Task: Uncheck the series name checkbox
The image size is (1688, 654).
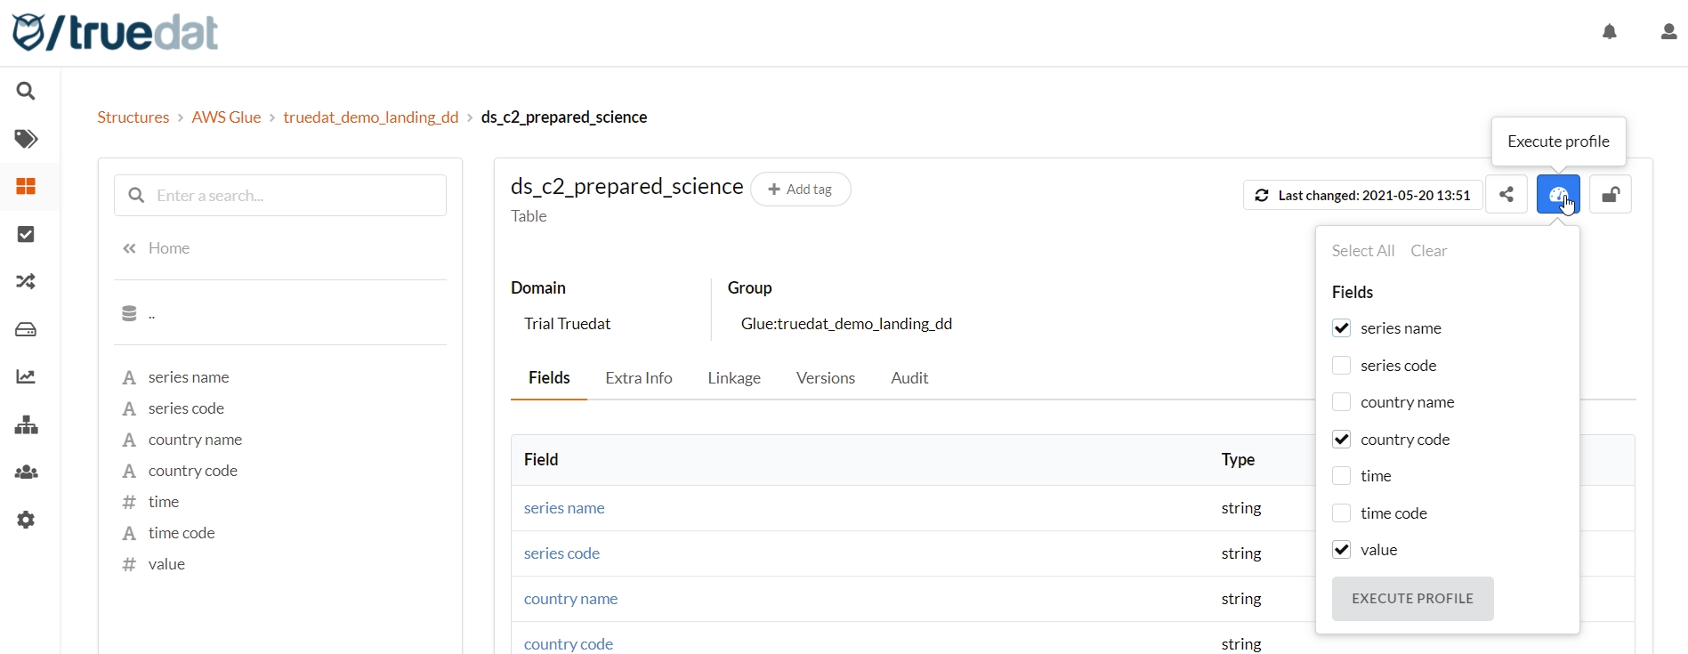Action: (1342, 328)
